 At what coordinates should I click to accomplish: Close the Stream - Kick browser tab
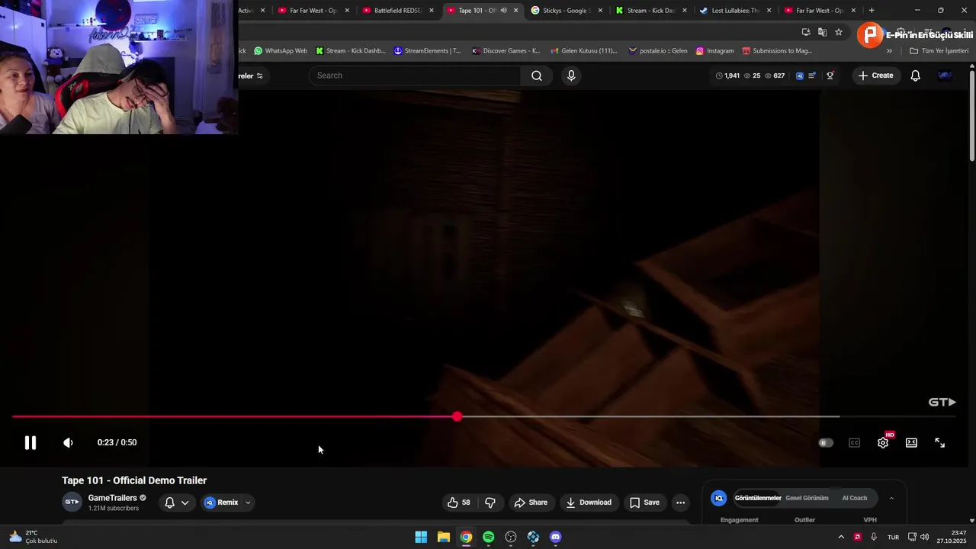684,11
